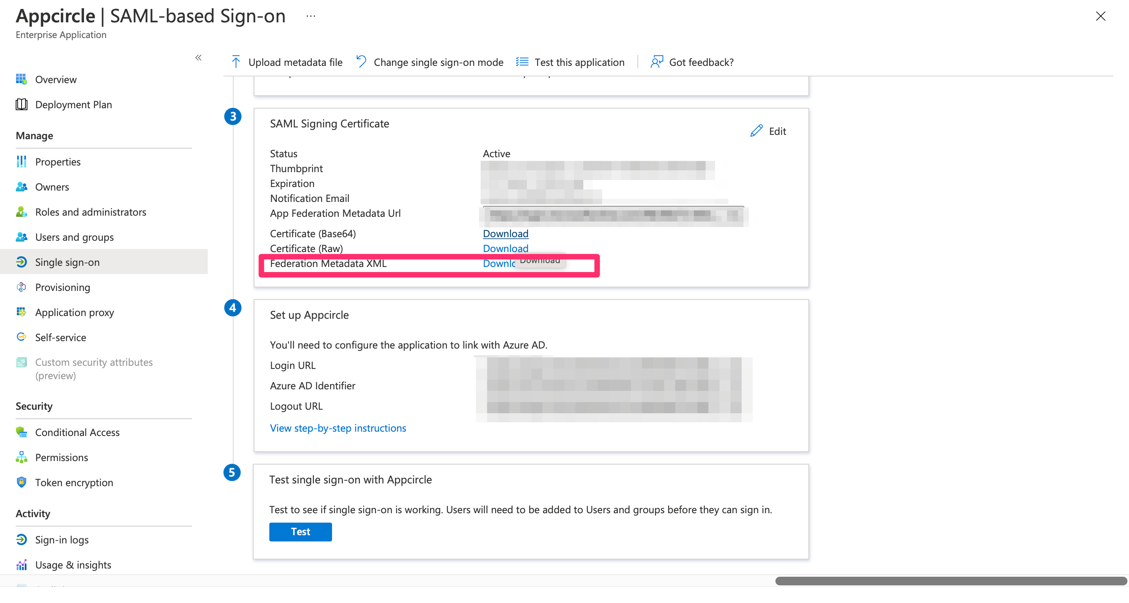Click the Token encryption shield icon
The width and height of the screenshot is (1129, 603).
tap(22, 482)
